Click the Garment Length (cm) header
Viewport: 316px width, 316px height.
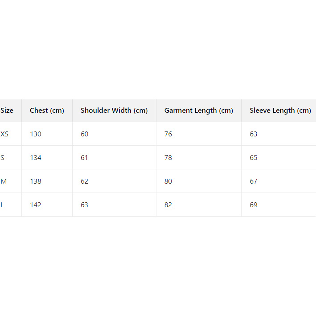[199, 111]
